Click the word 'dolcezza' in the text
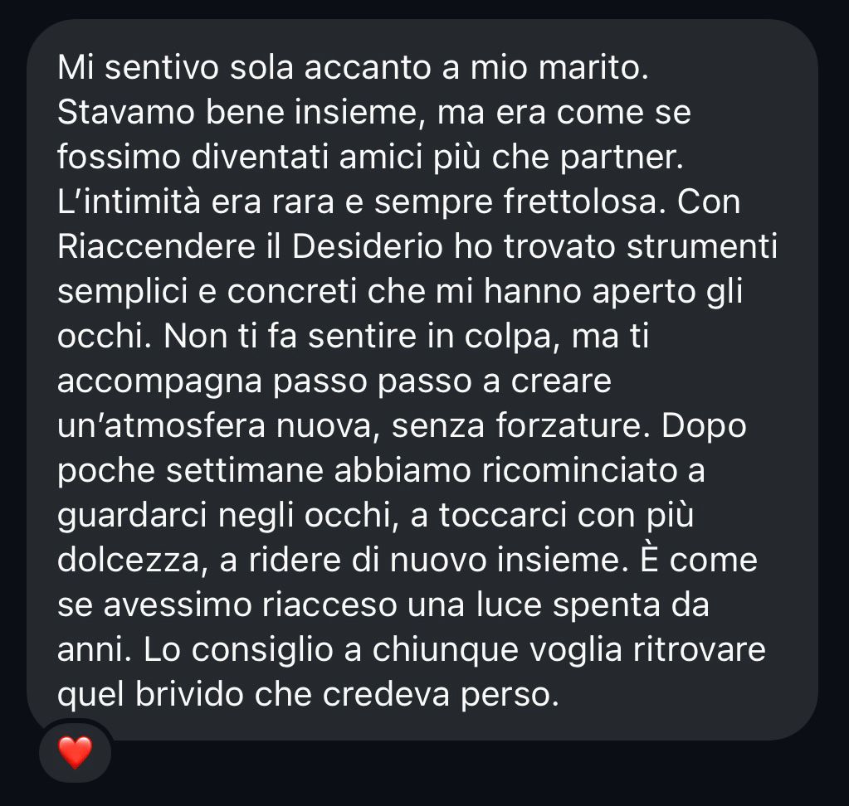The width and height of the screenshot is (849, 806). [129, 561]
